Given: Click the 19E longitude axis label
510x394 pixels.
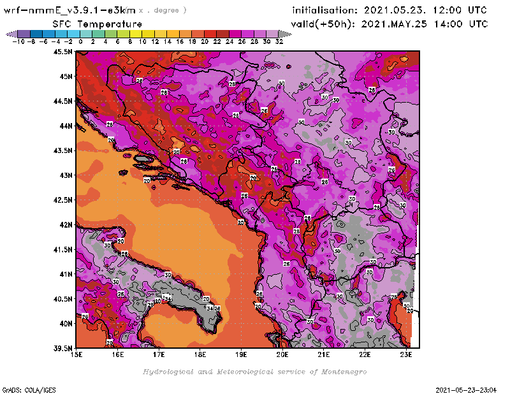Looking at the screenshot, I should point(241,354).
